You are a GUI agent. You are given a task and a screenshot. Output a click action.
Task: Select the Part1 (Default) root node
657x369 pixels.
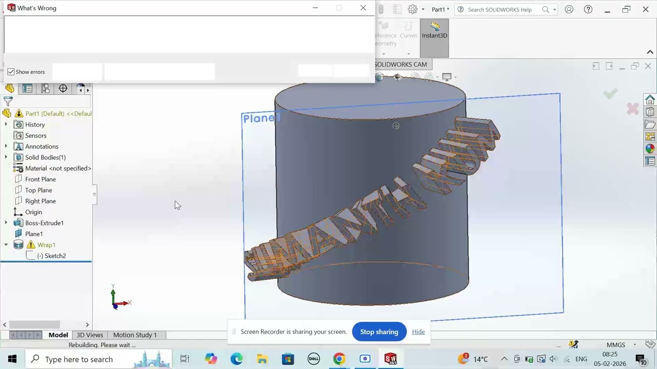coord(59,114)
